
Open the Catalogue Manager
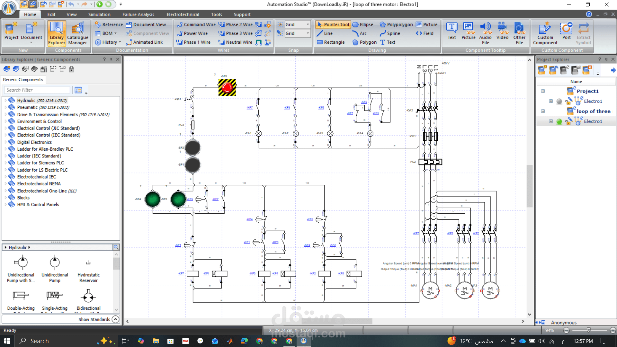tap(77, 33)
